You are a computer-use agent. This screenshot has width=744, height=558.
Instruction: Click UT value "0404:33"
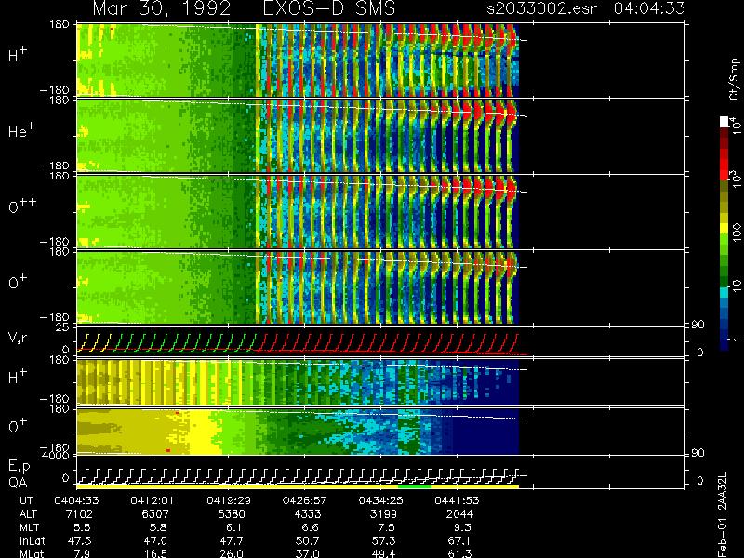coord(76,500)
